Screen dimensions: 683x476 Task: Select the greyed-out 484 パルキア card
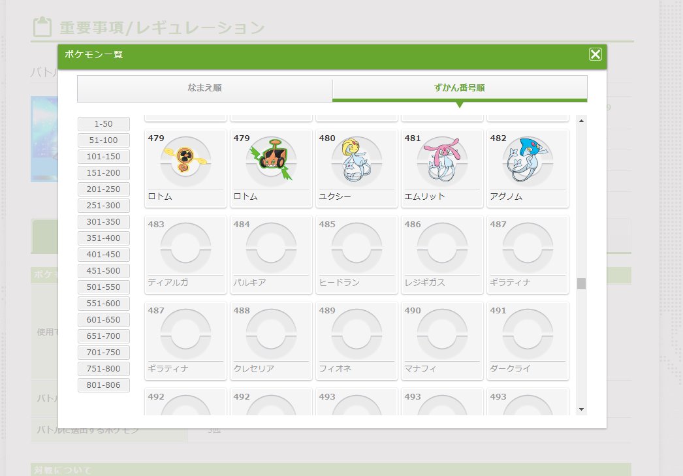tap(271, 255)
